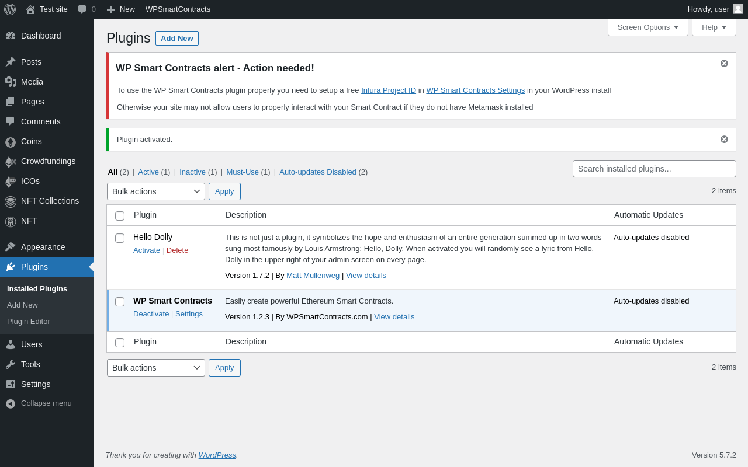Filter plugins by Inactive

click(x=192, y=172)
